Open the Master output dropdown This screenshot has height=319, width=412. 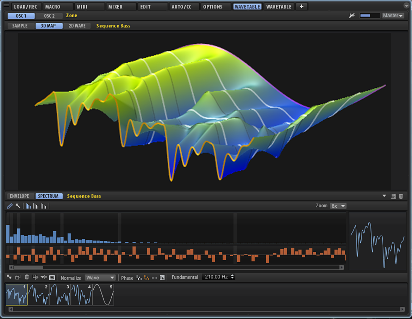pos(393,15)
